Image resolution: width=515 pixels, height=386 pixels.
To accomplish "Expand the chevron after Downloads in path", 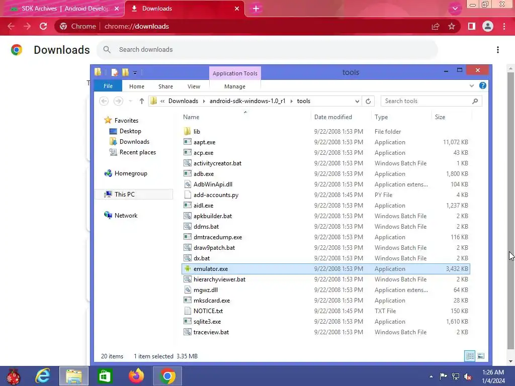I will tap(204, 101).
